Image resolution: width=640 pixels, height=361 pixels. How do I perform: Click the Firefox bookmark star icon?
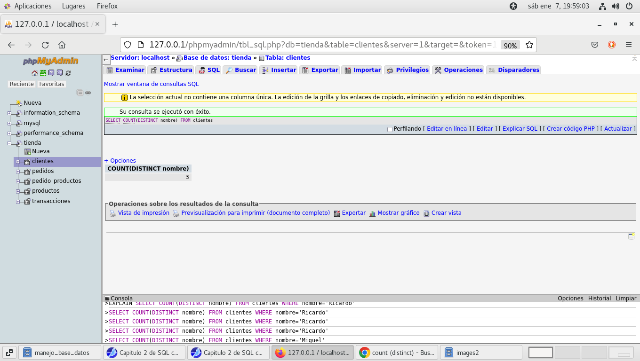pos(529,45)
